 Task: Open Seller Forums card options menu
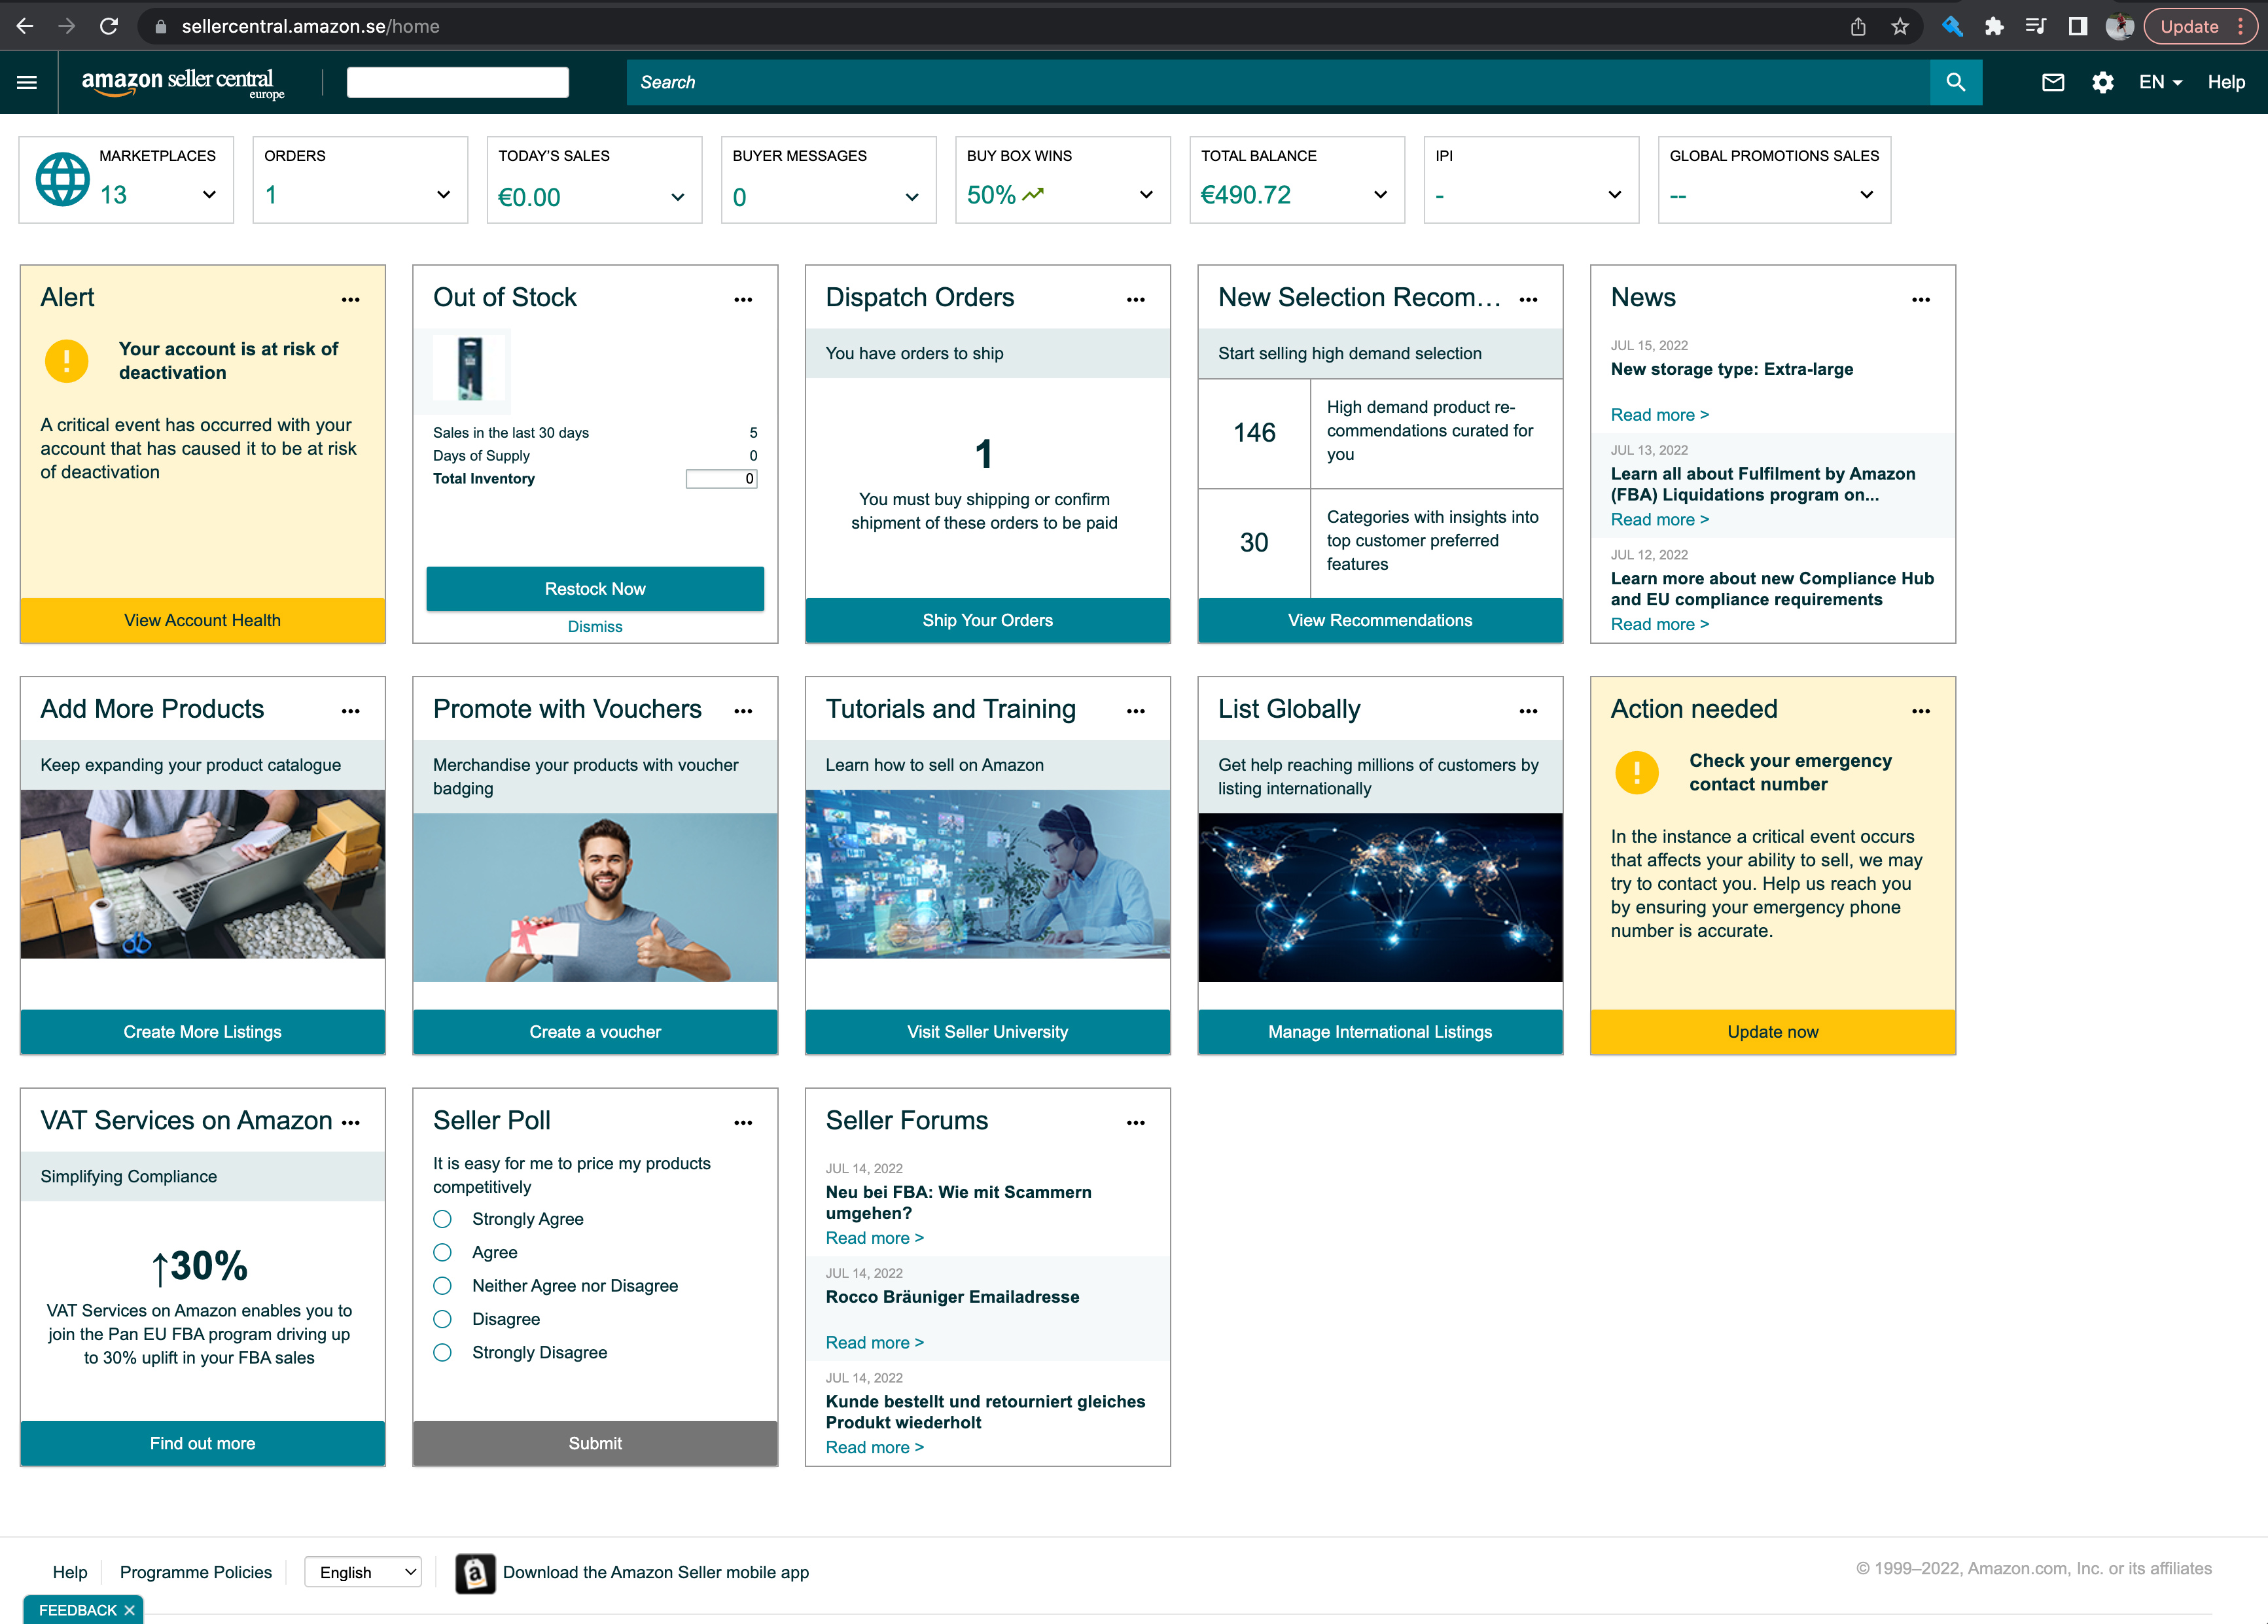pos(1136,1122)
